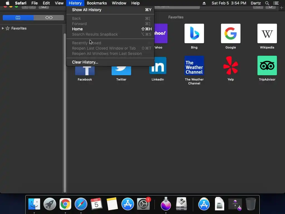The height and width of the screenshot is (214, 285).
Task: Open the Safari application menu
Action: point(21,3)
